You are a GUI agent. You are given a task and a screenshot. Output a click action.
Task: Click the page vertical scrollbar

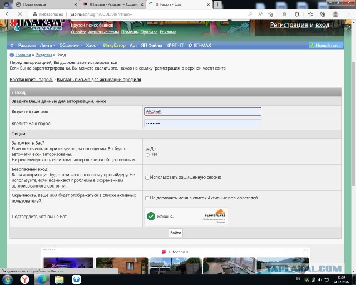tap(354, 124)
